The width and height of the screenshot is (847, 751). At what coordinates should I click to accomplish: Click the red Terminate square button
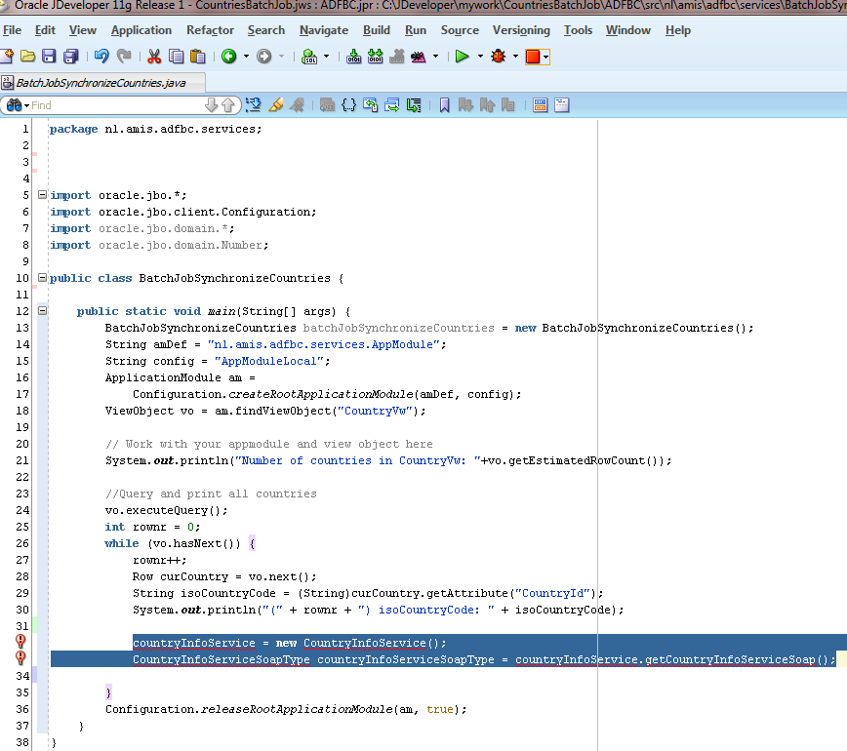point(533,57)
